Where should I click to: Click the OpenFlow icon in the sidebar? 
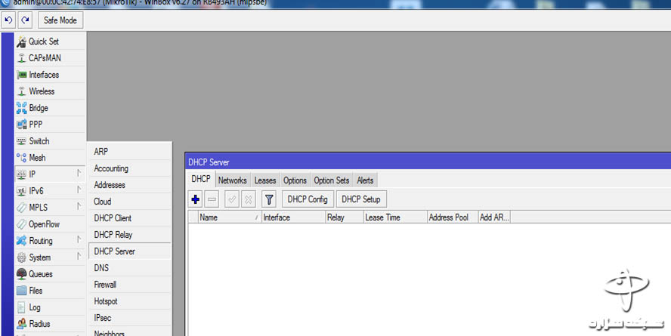[x=21, y=224]
